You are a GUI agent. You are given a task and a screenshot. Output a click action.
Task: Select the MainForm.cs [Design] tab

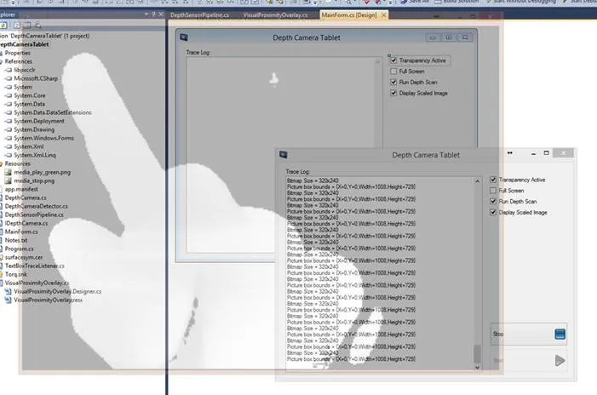pyautogui.click(x=349, y=15)
